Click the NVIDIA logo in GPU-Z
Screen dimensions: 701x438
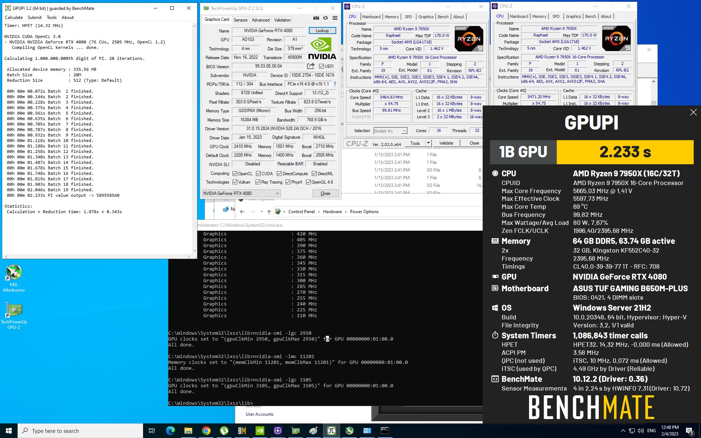point(322,49)
